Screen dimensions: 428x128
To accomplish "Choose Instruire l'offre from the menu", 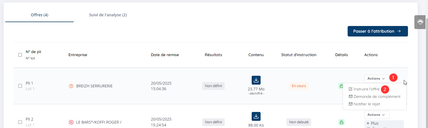I will [x=366, y=89].
